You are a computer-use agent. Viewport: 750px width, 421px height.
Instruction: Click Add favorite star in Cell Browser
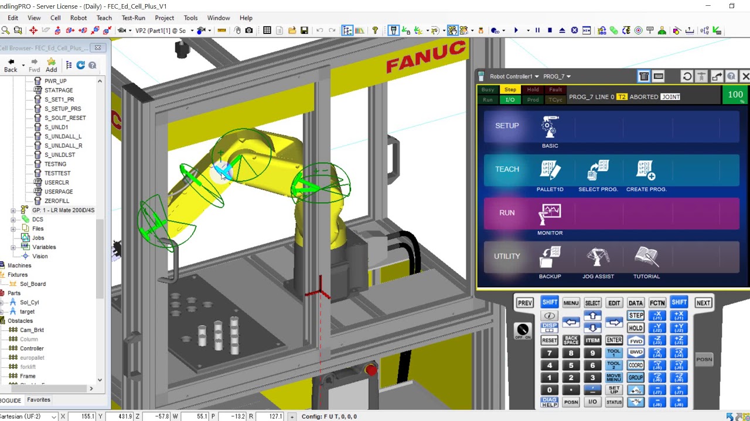tap(51, 65)
